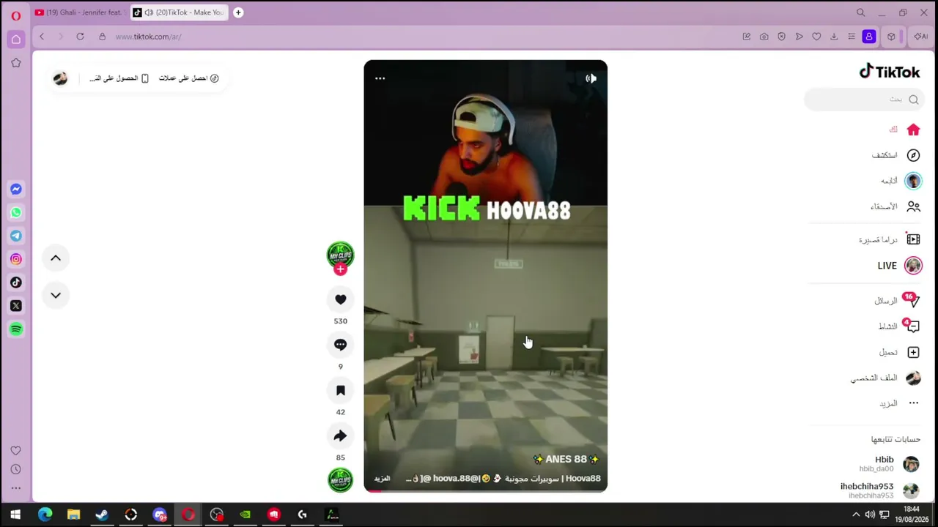Expand the video caption with المزيد
The image size is (938, 527).
coord(383,479)
